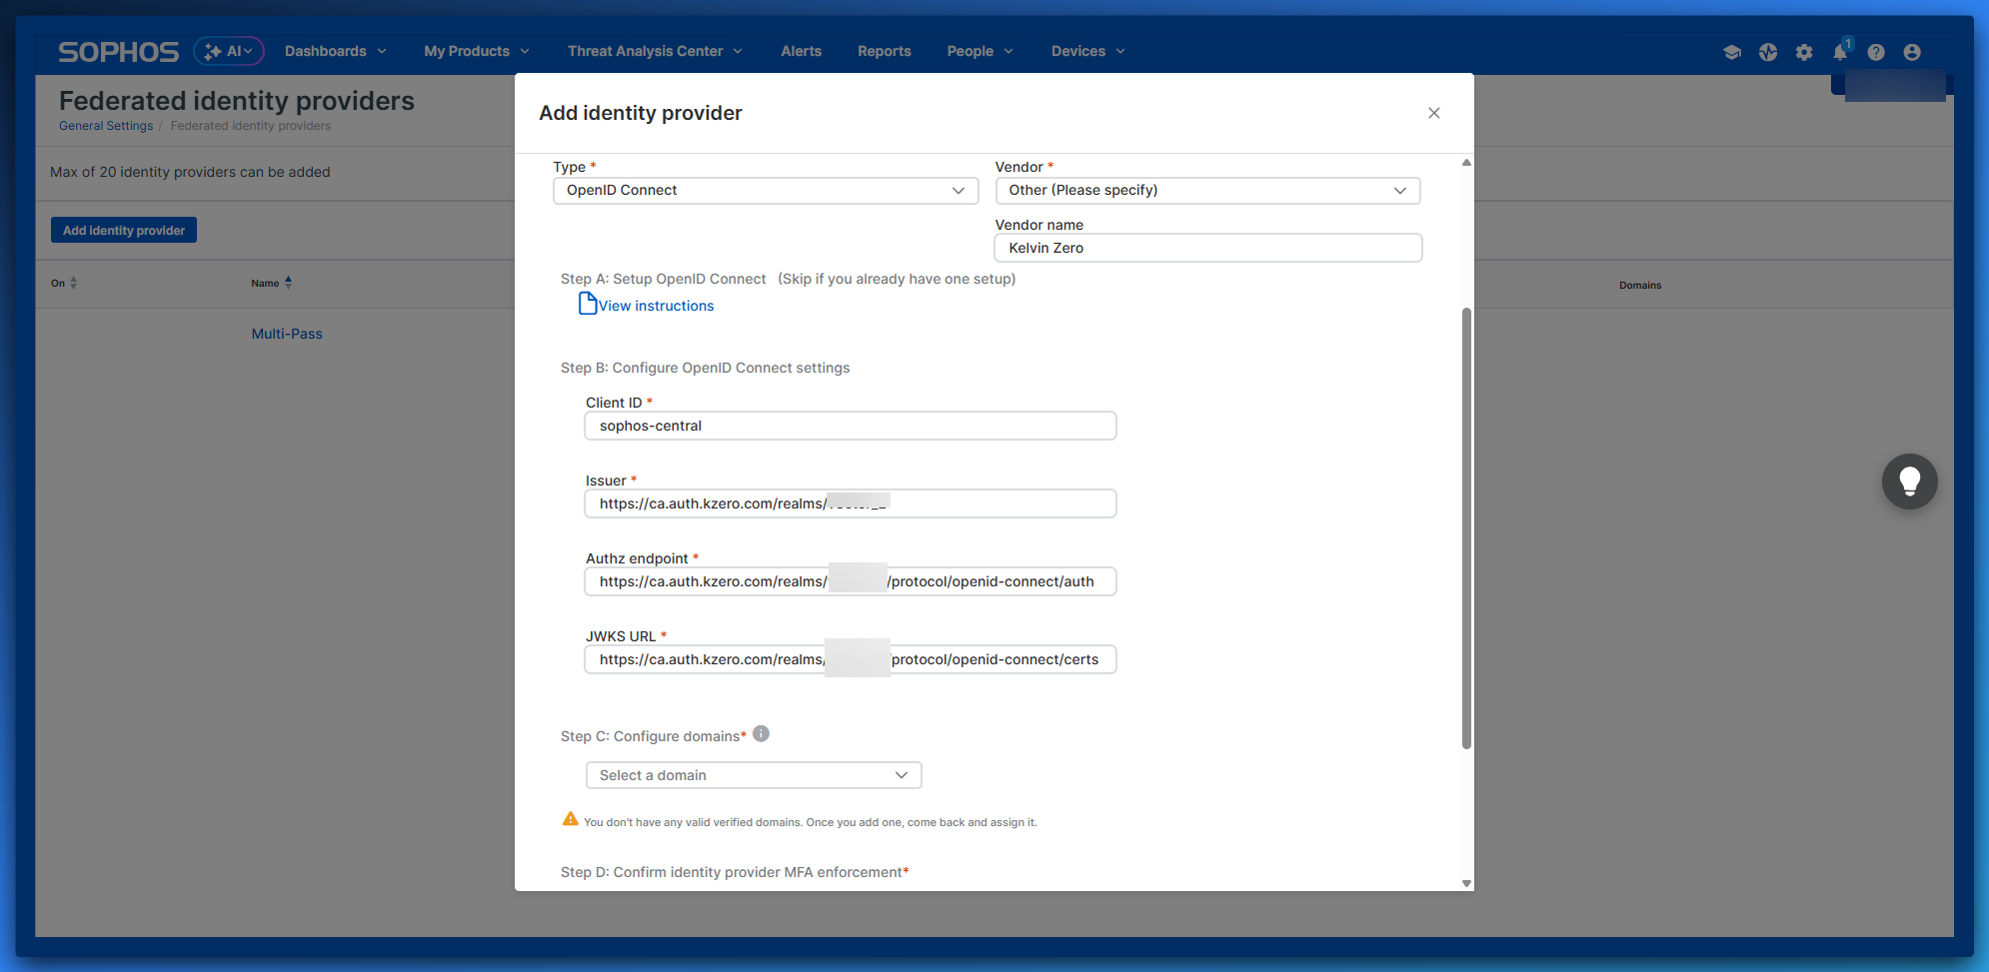Expand the Type dropdown showing OpenID Connect
1989x972 pixels.
tap(765, 191)
